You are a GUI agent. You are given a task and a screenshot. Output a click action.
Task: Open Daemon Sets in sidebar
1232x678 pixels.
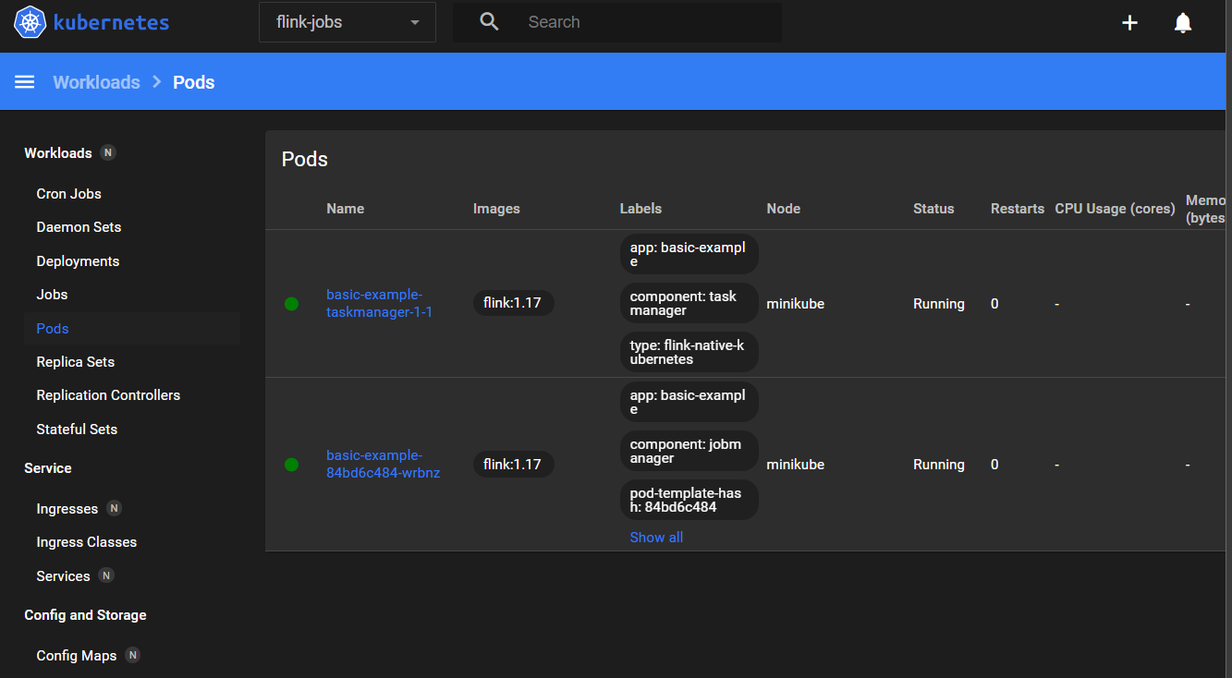point(79,227)
